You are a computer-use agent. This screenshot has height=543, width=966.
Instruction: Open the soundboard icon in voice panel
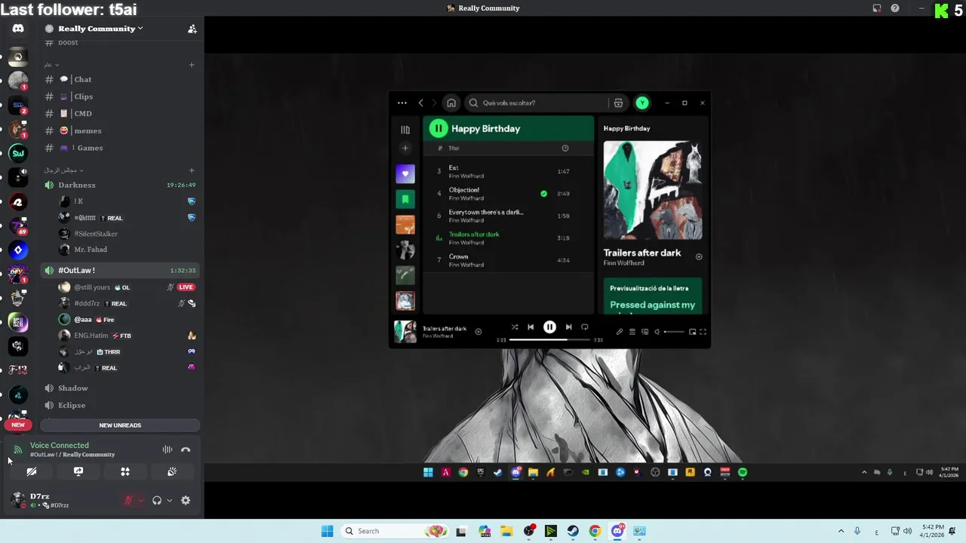point(172,471)
